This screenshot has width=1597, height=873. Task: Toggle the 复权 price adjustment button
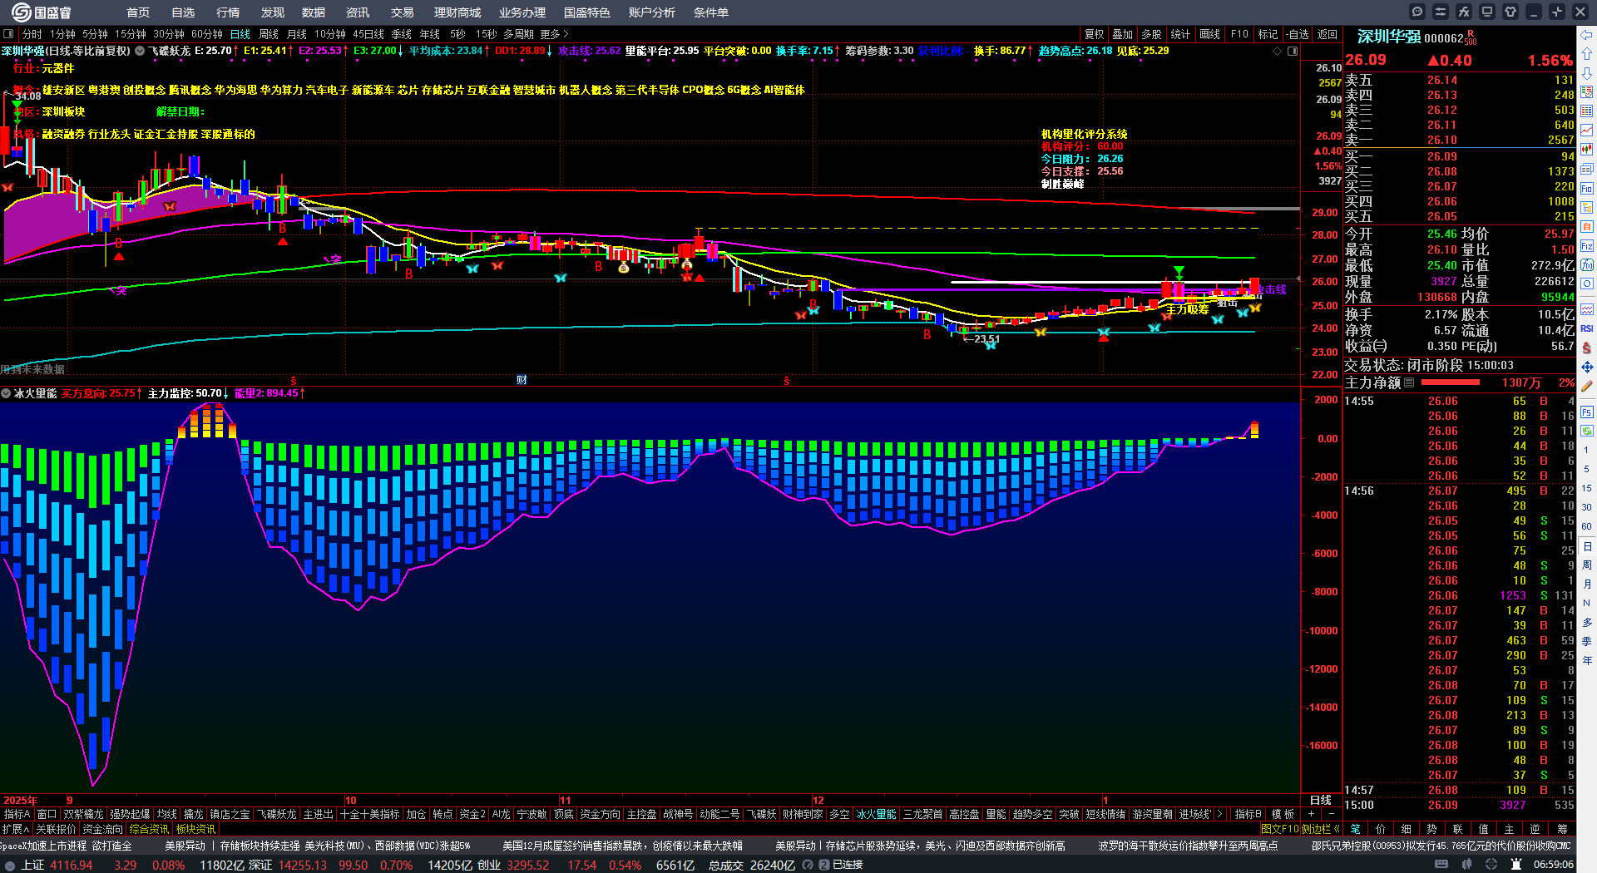tap(1094, 34)
